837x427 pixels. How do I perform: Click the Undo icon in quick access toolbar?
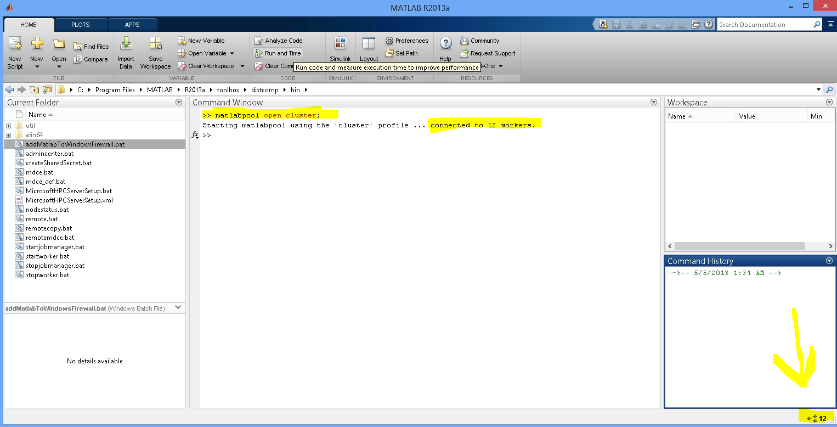669,25
